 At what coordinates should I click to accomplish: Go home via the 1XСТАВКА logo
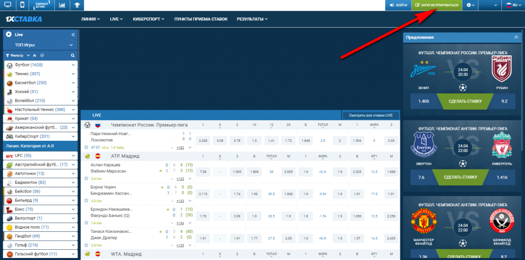tap(24, 19)
